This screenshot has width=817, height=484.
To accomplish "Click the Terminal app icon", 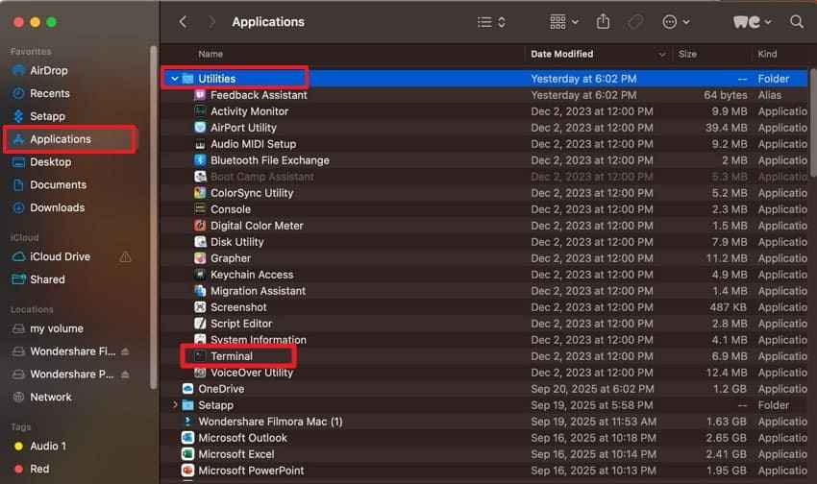I will click(200, 356).
